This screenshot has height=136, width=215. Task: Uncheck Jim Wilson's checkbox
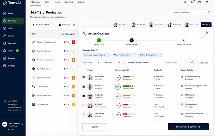(83, 87)
